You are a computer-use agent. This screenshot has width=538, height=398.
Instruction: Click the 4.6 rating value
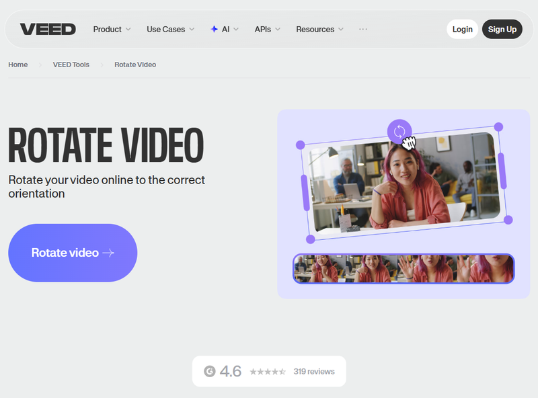[x=231, y=371]
